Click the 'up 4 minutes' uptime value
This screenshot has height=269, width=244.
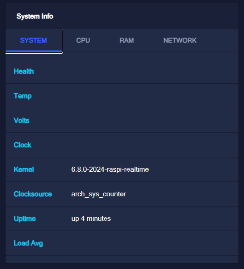click(91, 219)
